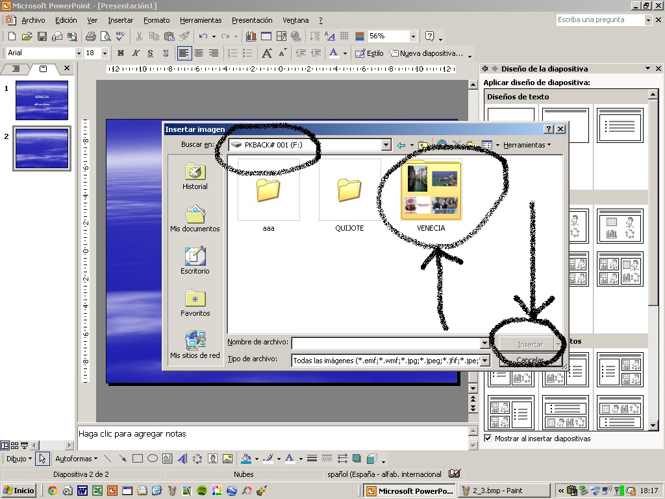Open the Presentación menu

[x=252, y=20]
